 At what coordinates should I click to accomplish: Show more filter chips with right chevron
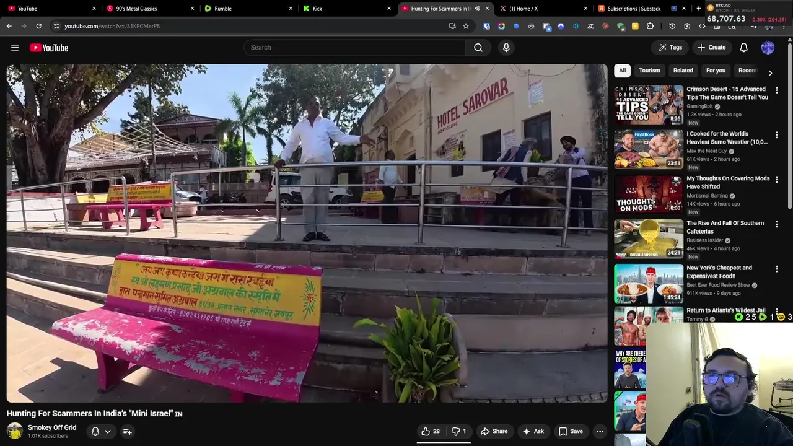(770, 73)
